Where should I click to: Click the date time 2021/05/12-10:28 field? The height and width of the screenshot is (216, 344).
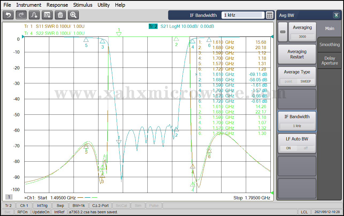coord(327,212)
